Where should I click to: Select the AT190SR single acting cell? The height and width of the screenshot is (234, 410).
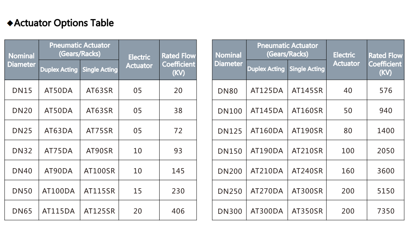pos(307,131)
